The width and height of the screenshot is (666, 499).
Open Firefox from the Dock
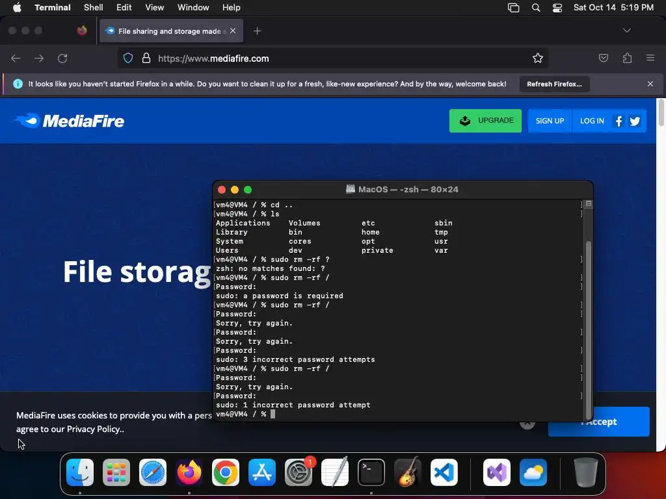pos(189,472)
